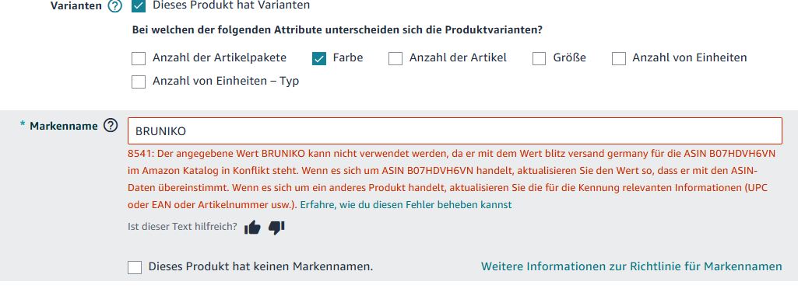Viewport: 798px width, 292px height.
Task: Untick the 'Farbe' variant attribute checkbox
Action: coord(319,58)
